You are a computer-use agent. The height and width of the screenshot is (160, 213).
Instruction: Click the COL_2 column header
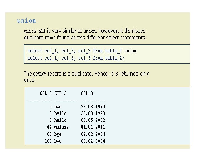60,93
